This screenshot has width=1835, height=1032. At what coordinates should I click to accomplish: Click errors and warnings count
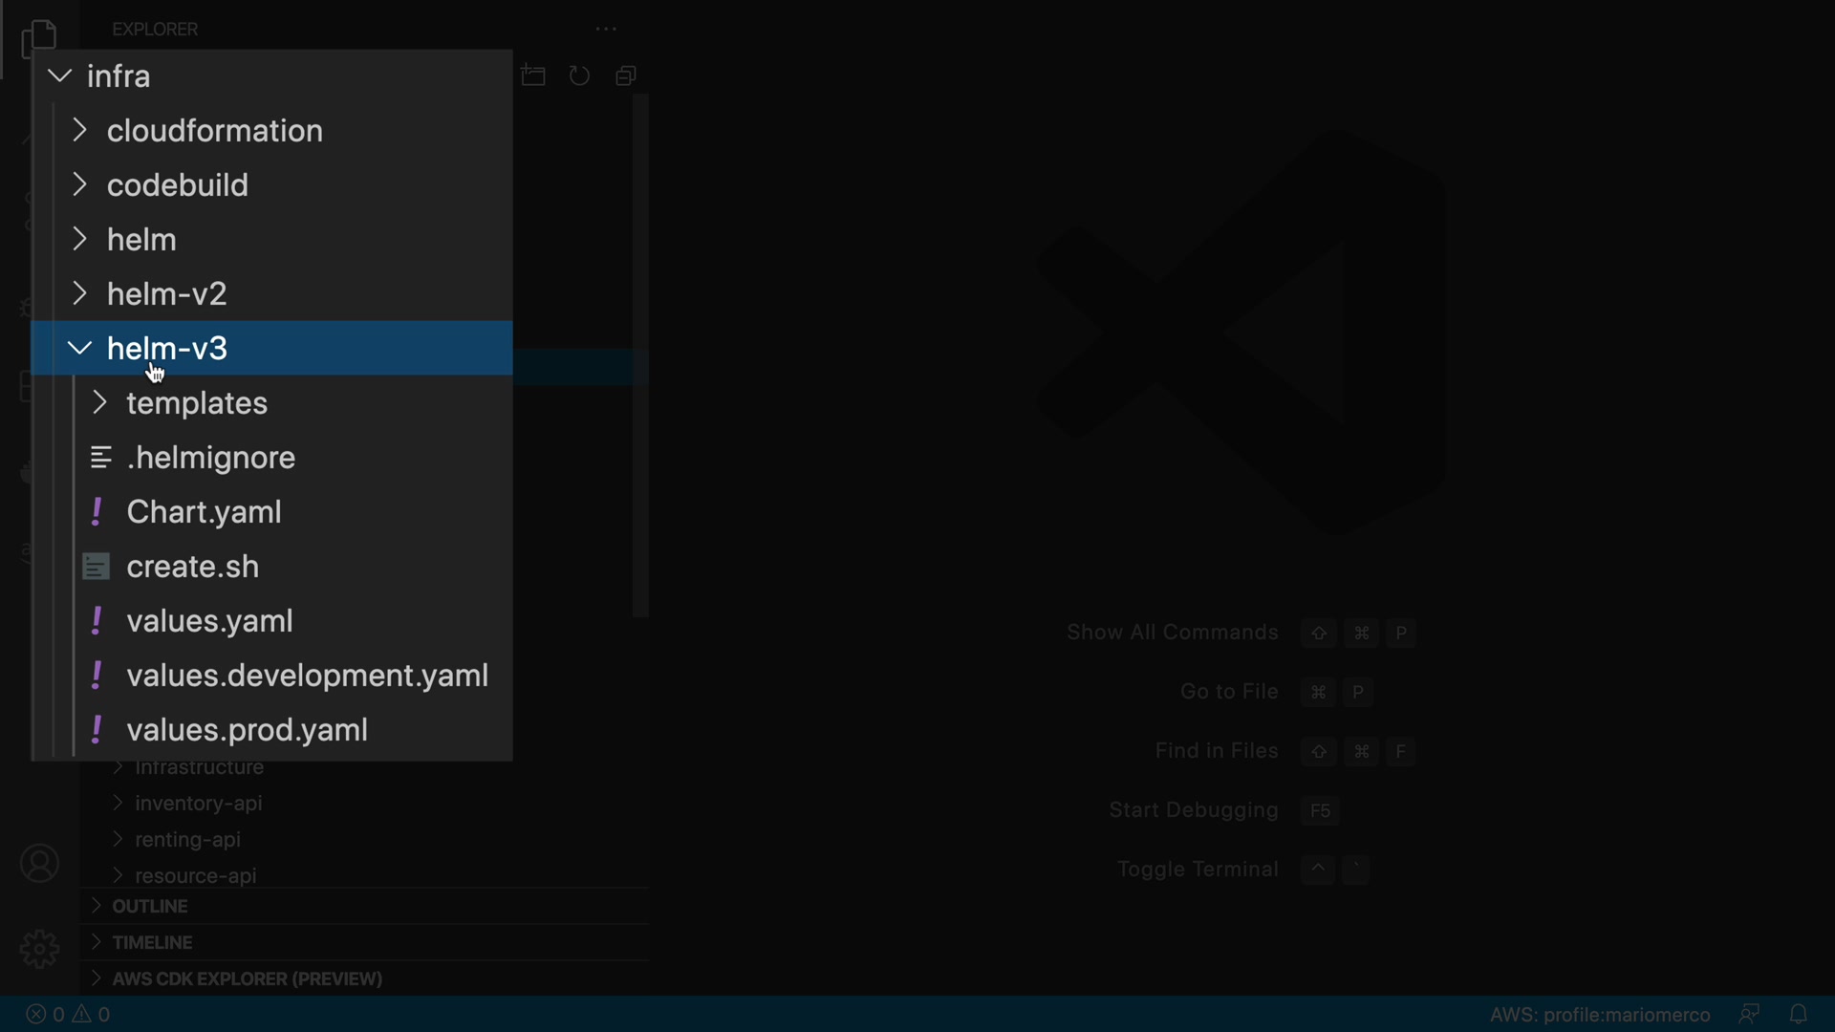68,1015
